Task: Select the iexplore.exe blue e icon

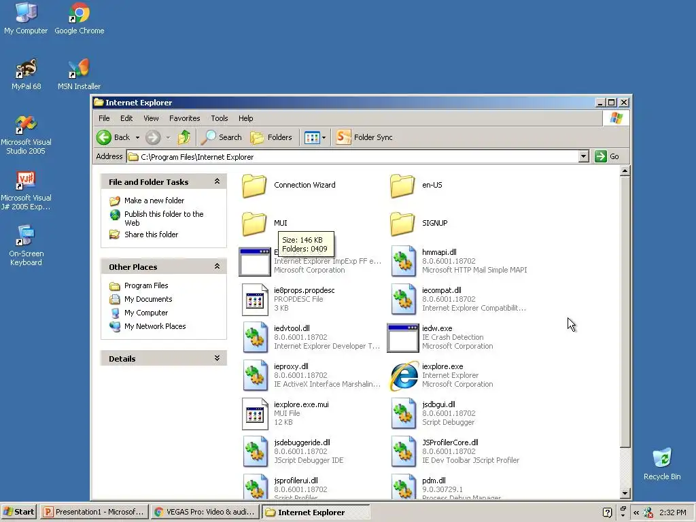Action: click(x=404, y=376)
